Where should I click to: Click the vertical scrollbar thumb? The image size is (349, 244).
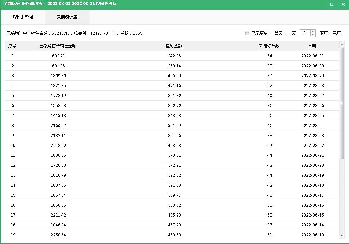pos(341,103)
